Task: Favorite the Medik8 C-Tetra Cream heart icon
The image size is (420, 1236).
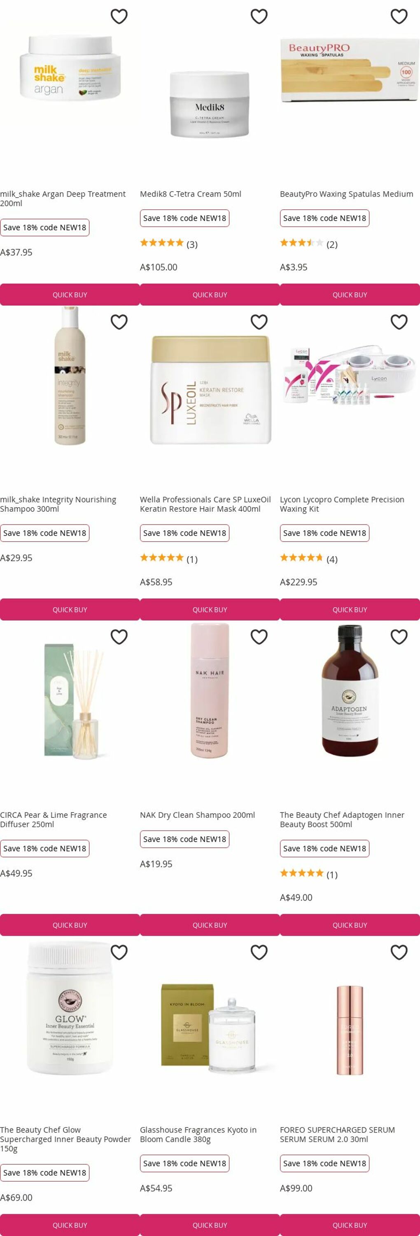Action: (259, 16)
